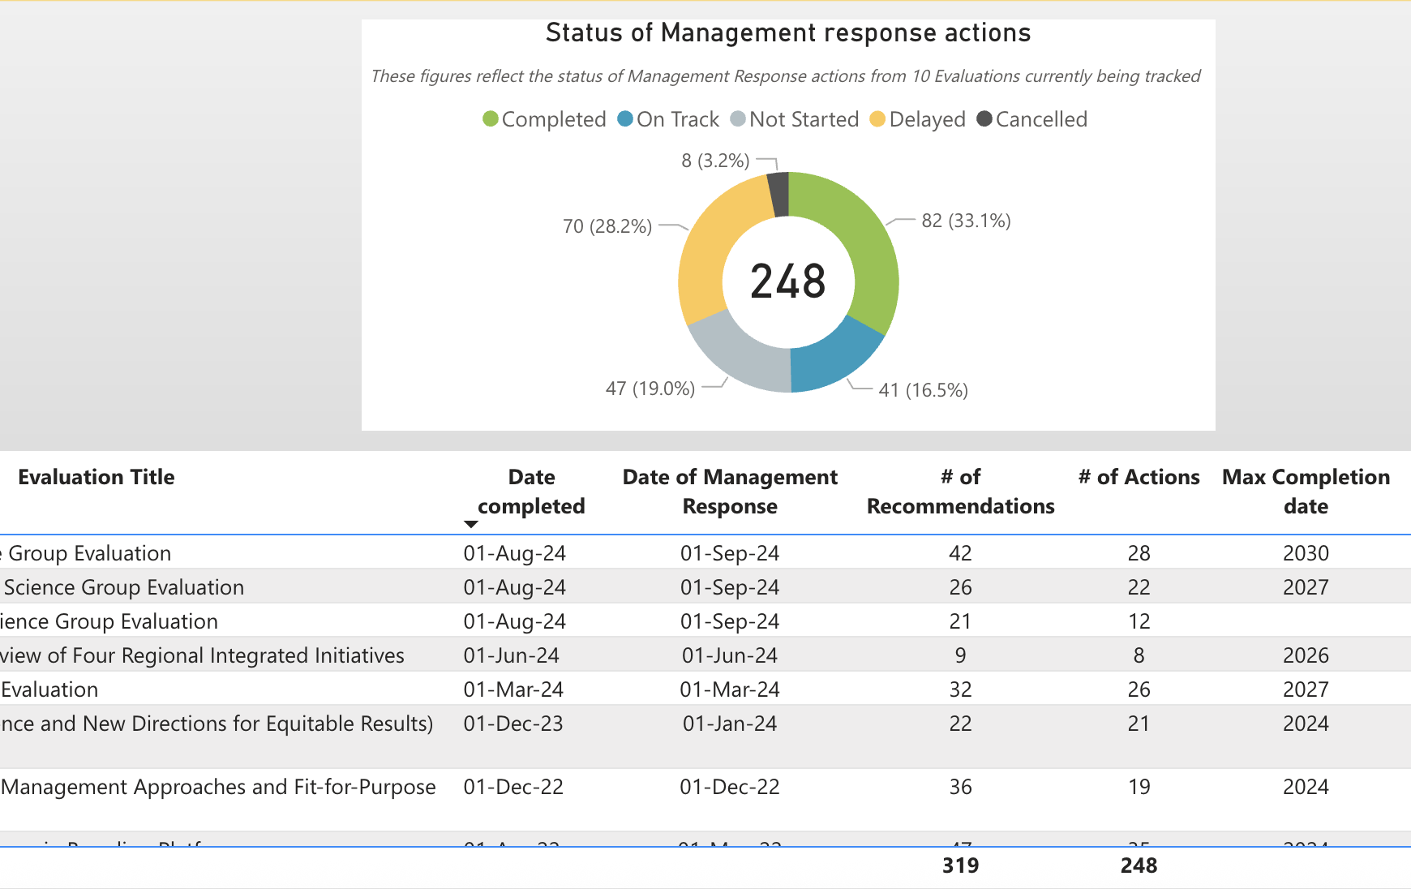
Task: Click the Status of Management response actions title
Action: tap(788, 33)
